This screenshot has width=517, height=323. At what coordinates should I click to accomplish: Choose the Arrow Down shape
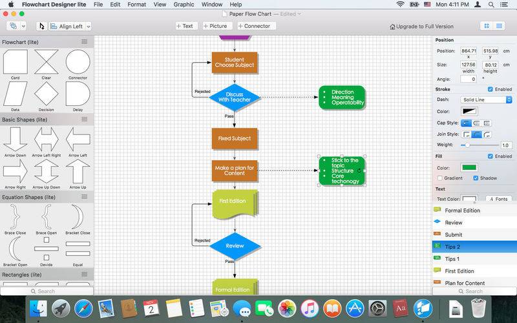15,139
